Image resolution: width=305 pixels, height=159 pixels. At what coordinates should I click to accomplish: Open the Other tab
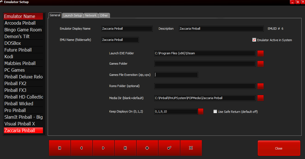[x=104, y=15]
